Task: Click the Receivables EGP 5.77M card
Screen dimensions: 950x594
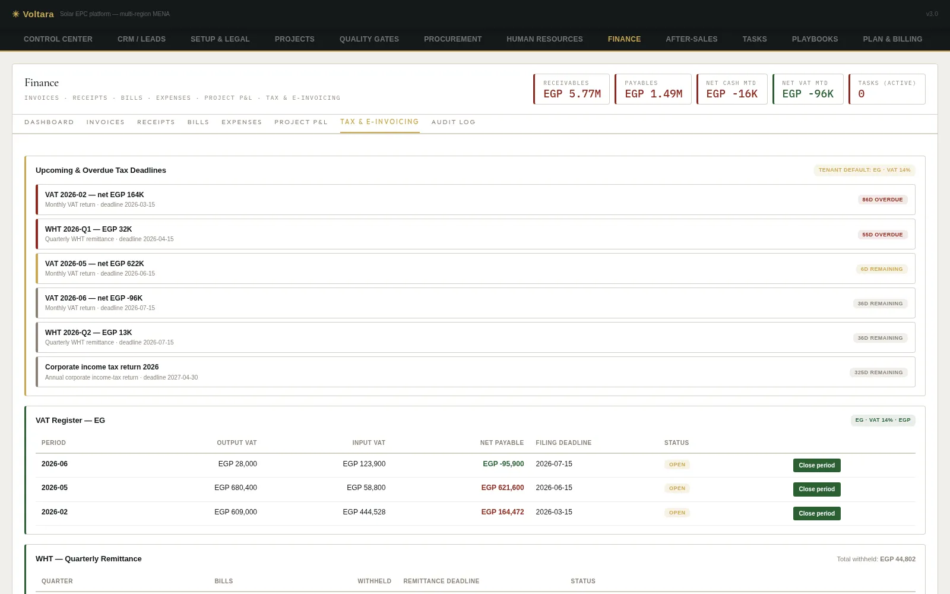Action: click(571, 89)
